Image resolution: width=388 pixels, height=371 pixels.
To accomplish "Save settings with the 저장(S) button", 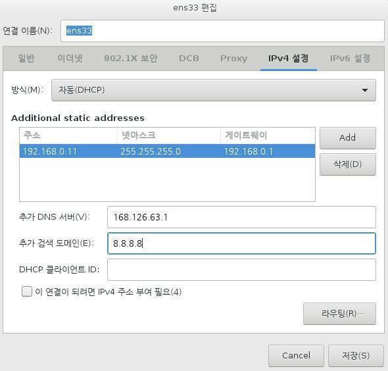I will click(x=356, y=356).
